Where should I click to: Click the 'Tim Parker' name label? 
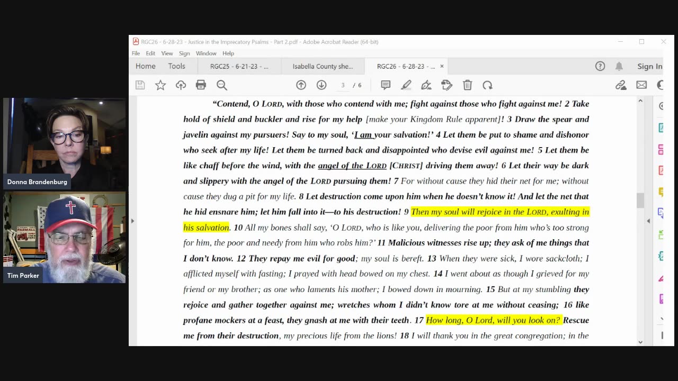click(x=23, y=276)
